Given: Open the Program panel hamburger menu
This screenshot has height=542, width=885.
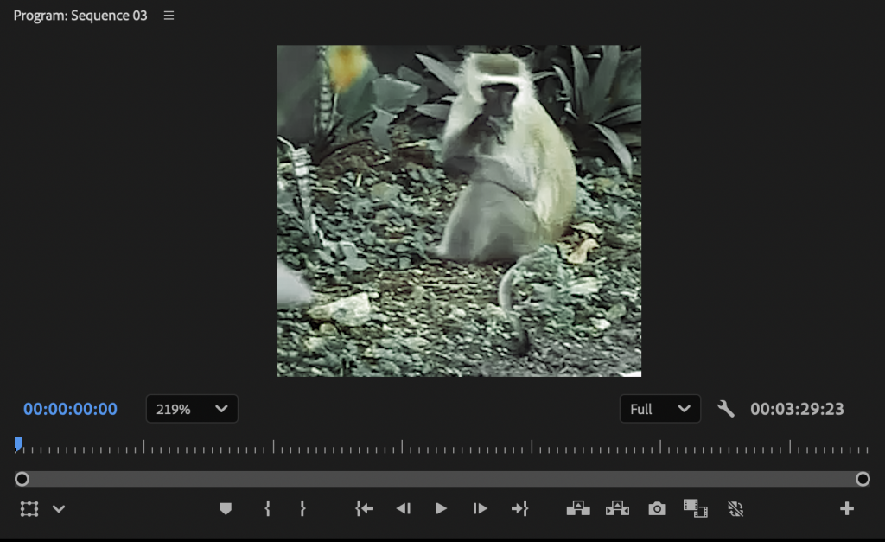Looking at the screenshot, I should point(169,16).
